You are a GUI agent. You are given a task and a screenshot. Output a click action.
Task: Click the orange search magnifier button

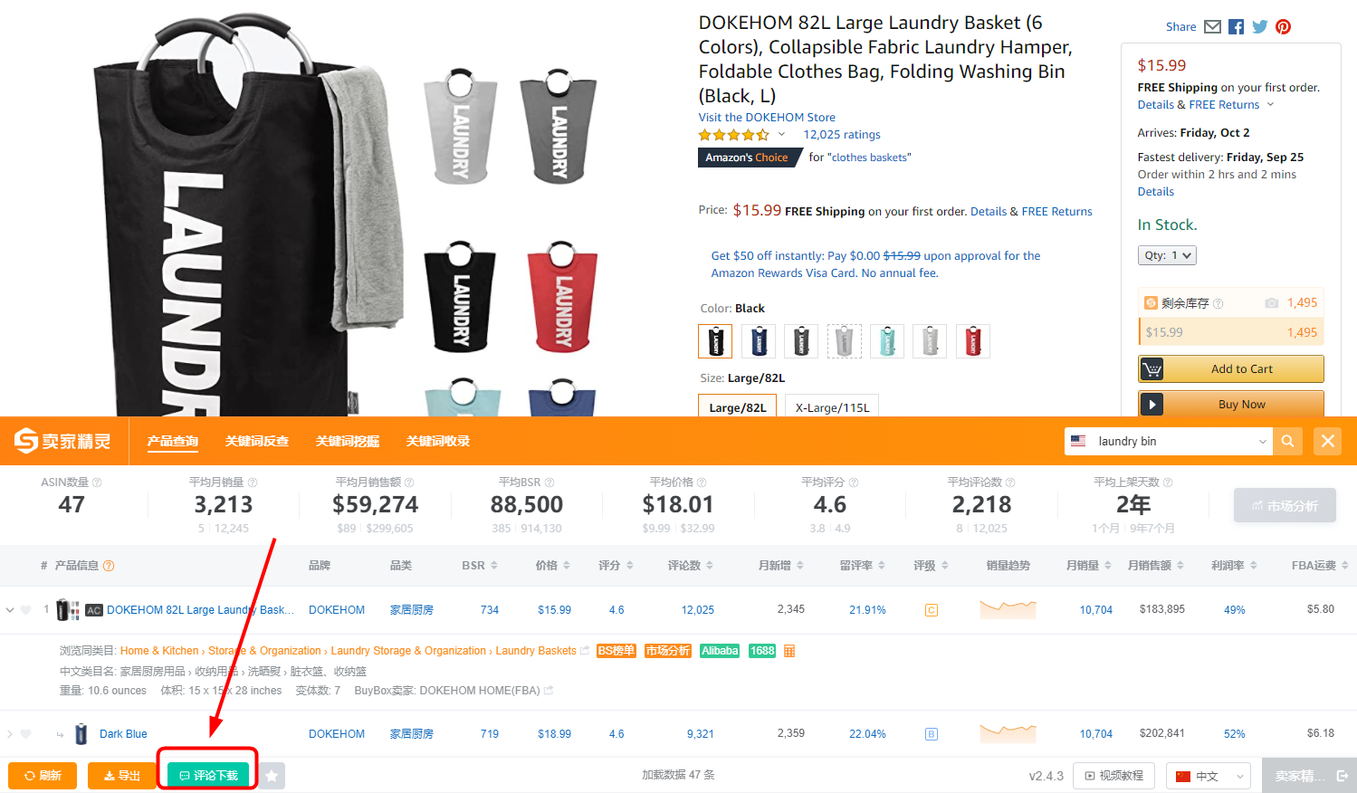pos(1287,441)
